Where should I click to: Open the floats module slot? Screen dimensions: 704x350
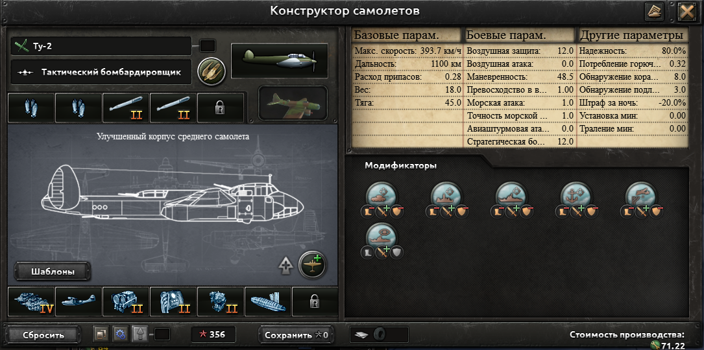(267, 302)
